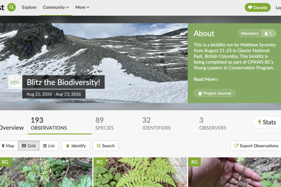Click the Donate button
Image resolution: width=281 pixels, height=187 pixels.
coord(257,7)
